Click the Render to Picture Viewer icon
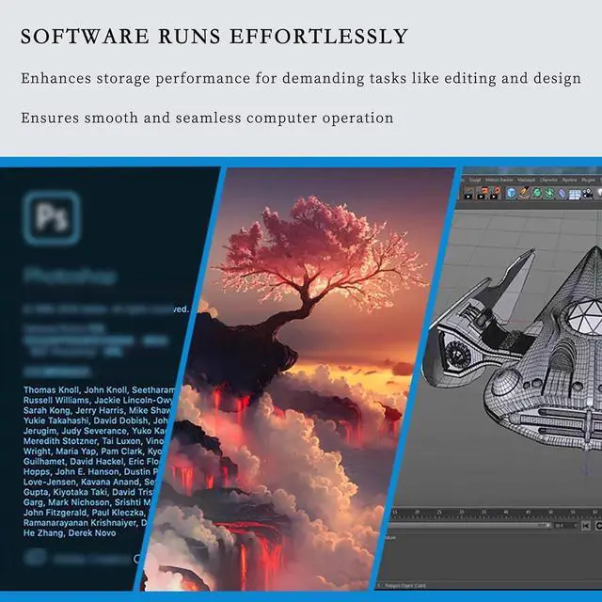This screenshot has height=602, width=602. (480, 194)
